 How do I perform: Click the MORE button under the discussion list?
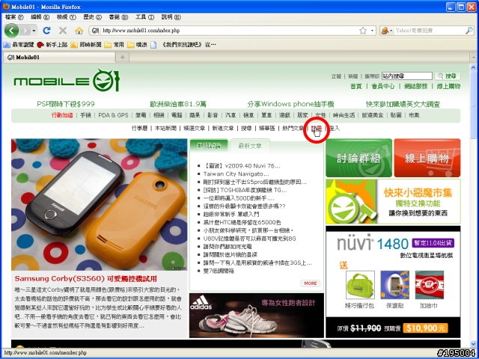(310, 283)
